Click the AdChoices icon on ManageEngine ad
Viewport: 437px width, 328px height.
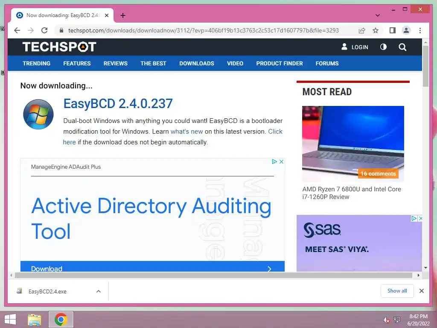274,161
